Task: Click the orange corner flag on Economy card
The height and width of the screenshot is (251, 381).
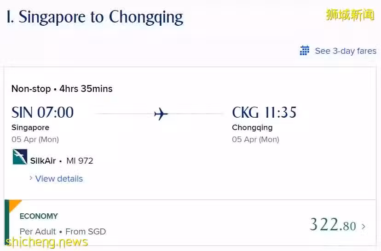Action: [15, 205]
